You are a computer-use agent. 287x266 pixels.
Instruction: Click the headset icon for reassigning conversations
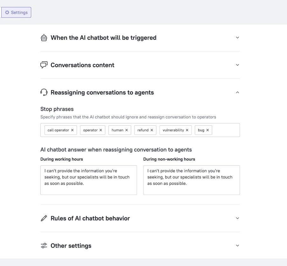pos(44,92)
